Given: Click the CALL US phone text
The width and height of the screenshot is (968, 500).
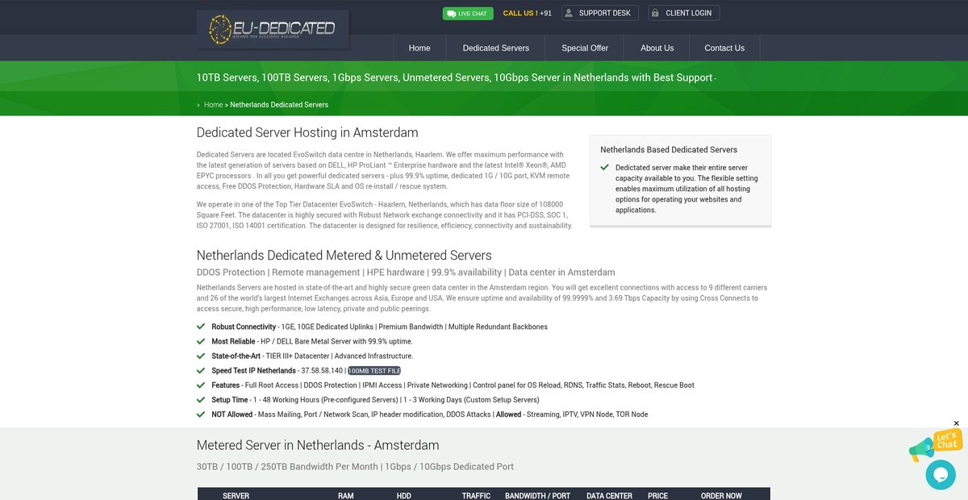Looking at the screenshot, I should coord(528,13).
